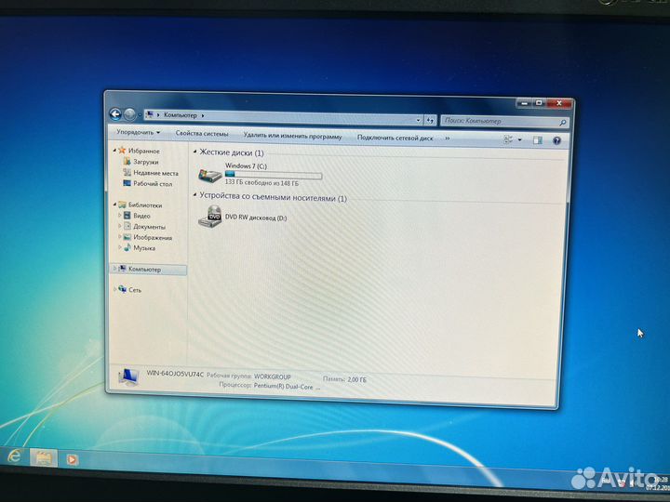Image resolution: width=670 pixels, height=502 pixels.
Task: Collapse the Жесткие диски (1) group
Action: click(x=195, y=152)
